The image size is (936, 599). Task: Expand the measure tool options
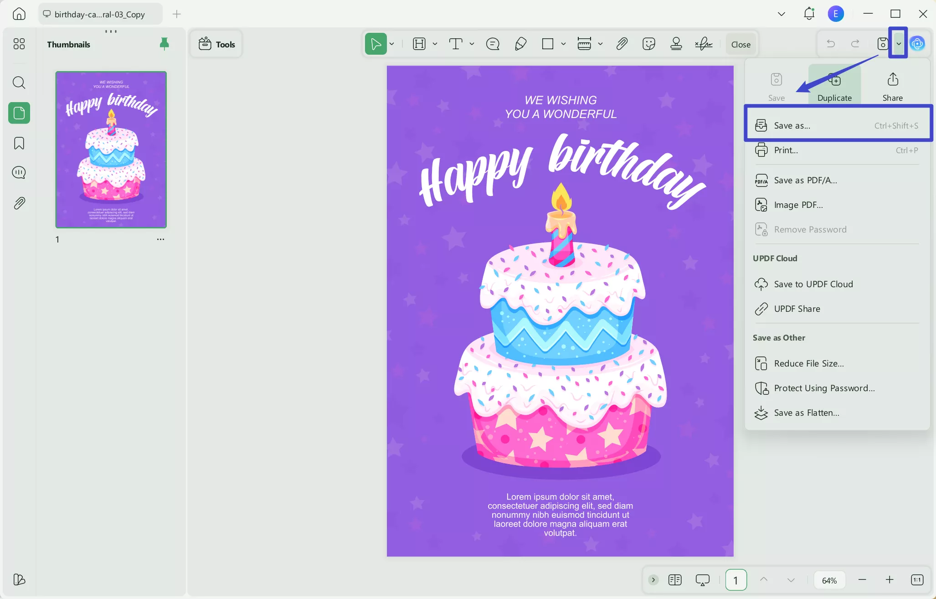(600, 44)
